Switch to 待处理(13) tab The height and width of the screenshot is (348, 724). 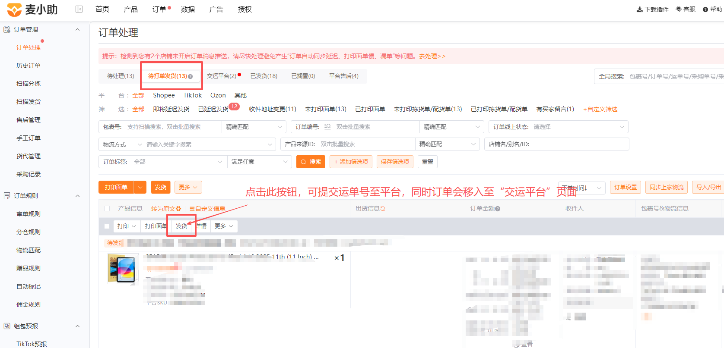click(121, 76)
